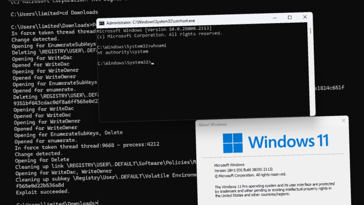Close the Administrator conhost window
This screenshot has width=364, height=205.
pos(305,17)
